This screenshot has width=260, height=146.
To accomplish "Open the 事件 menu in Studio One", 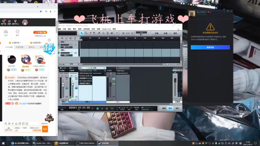I will 75,29.
